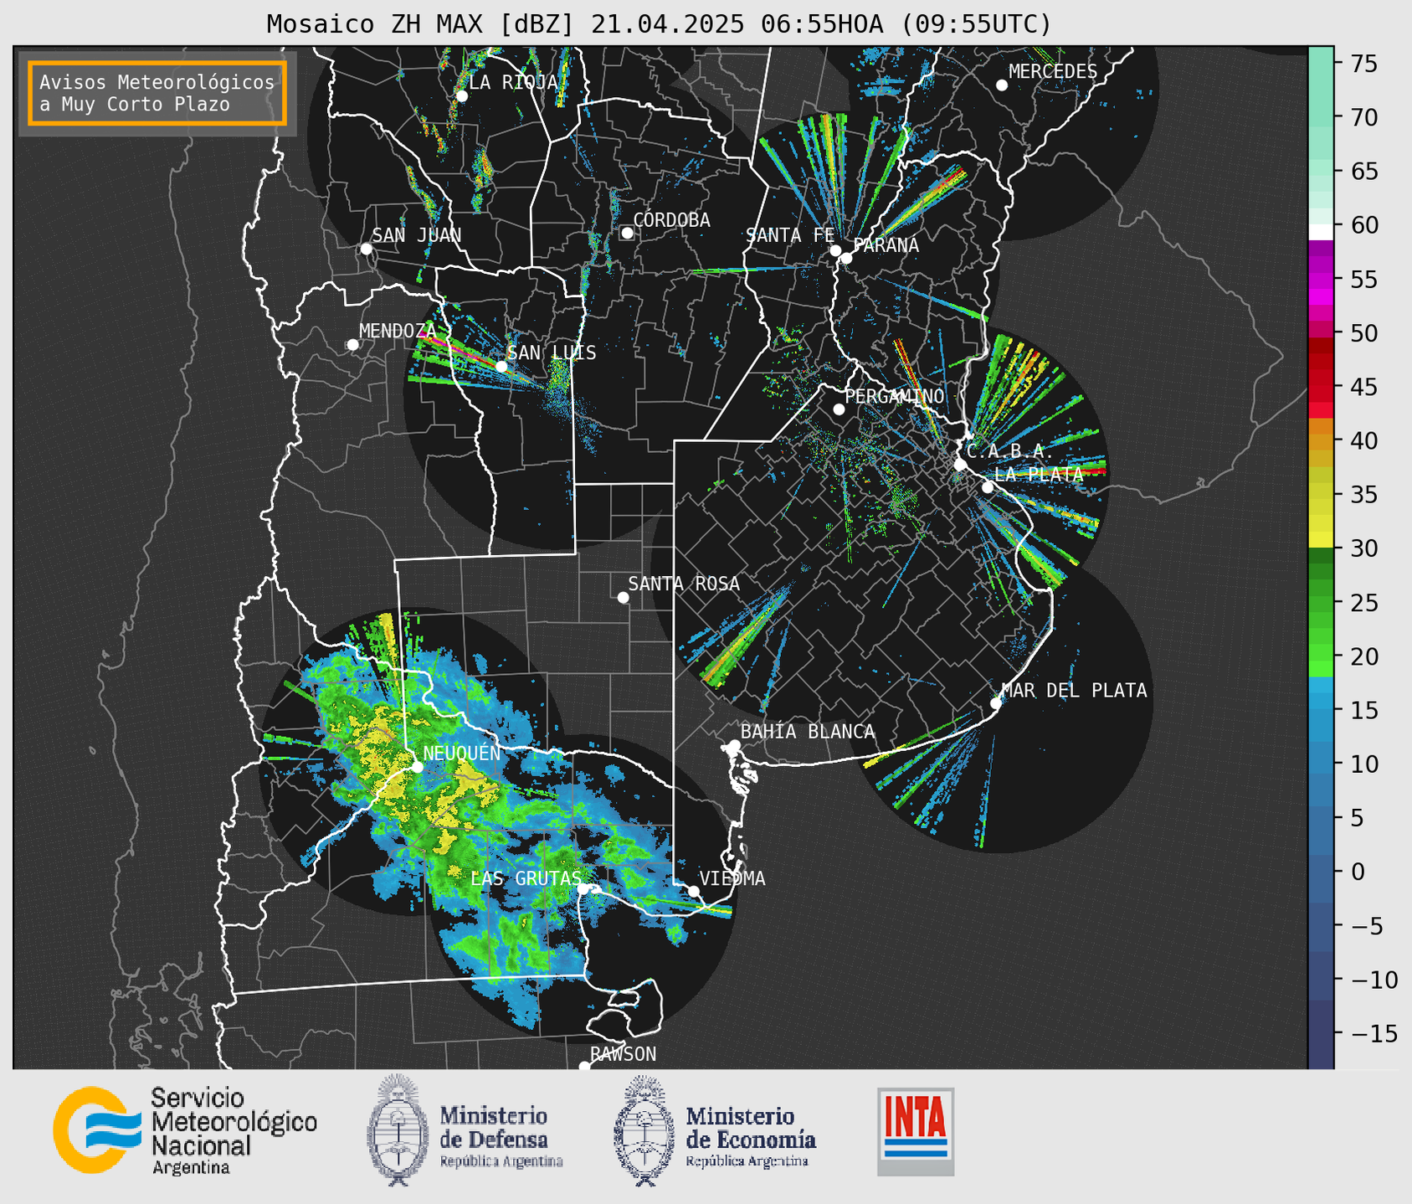Viewport: 1412px width, 1204px height.
Task: Click the PERGAMINO label
Action: click(x=895, y=396)
